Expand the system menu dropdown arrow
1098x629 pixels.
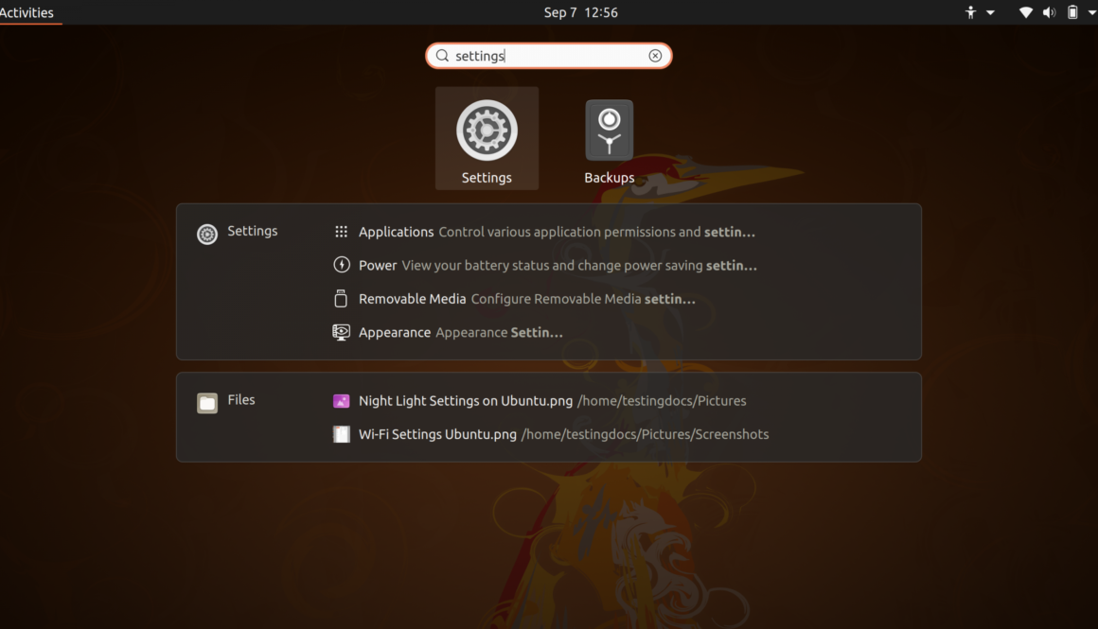[x=1091, y=12]
